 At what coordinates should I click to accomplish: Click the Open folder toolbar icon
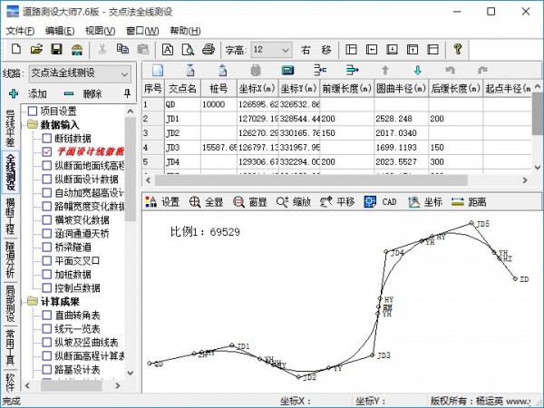(x=36, y=49)
